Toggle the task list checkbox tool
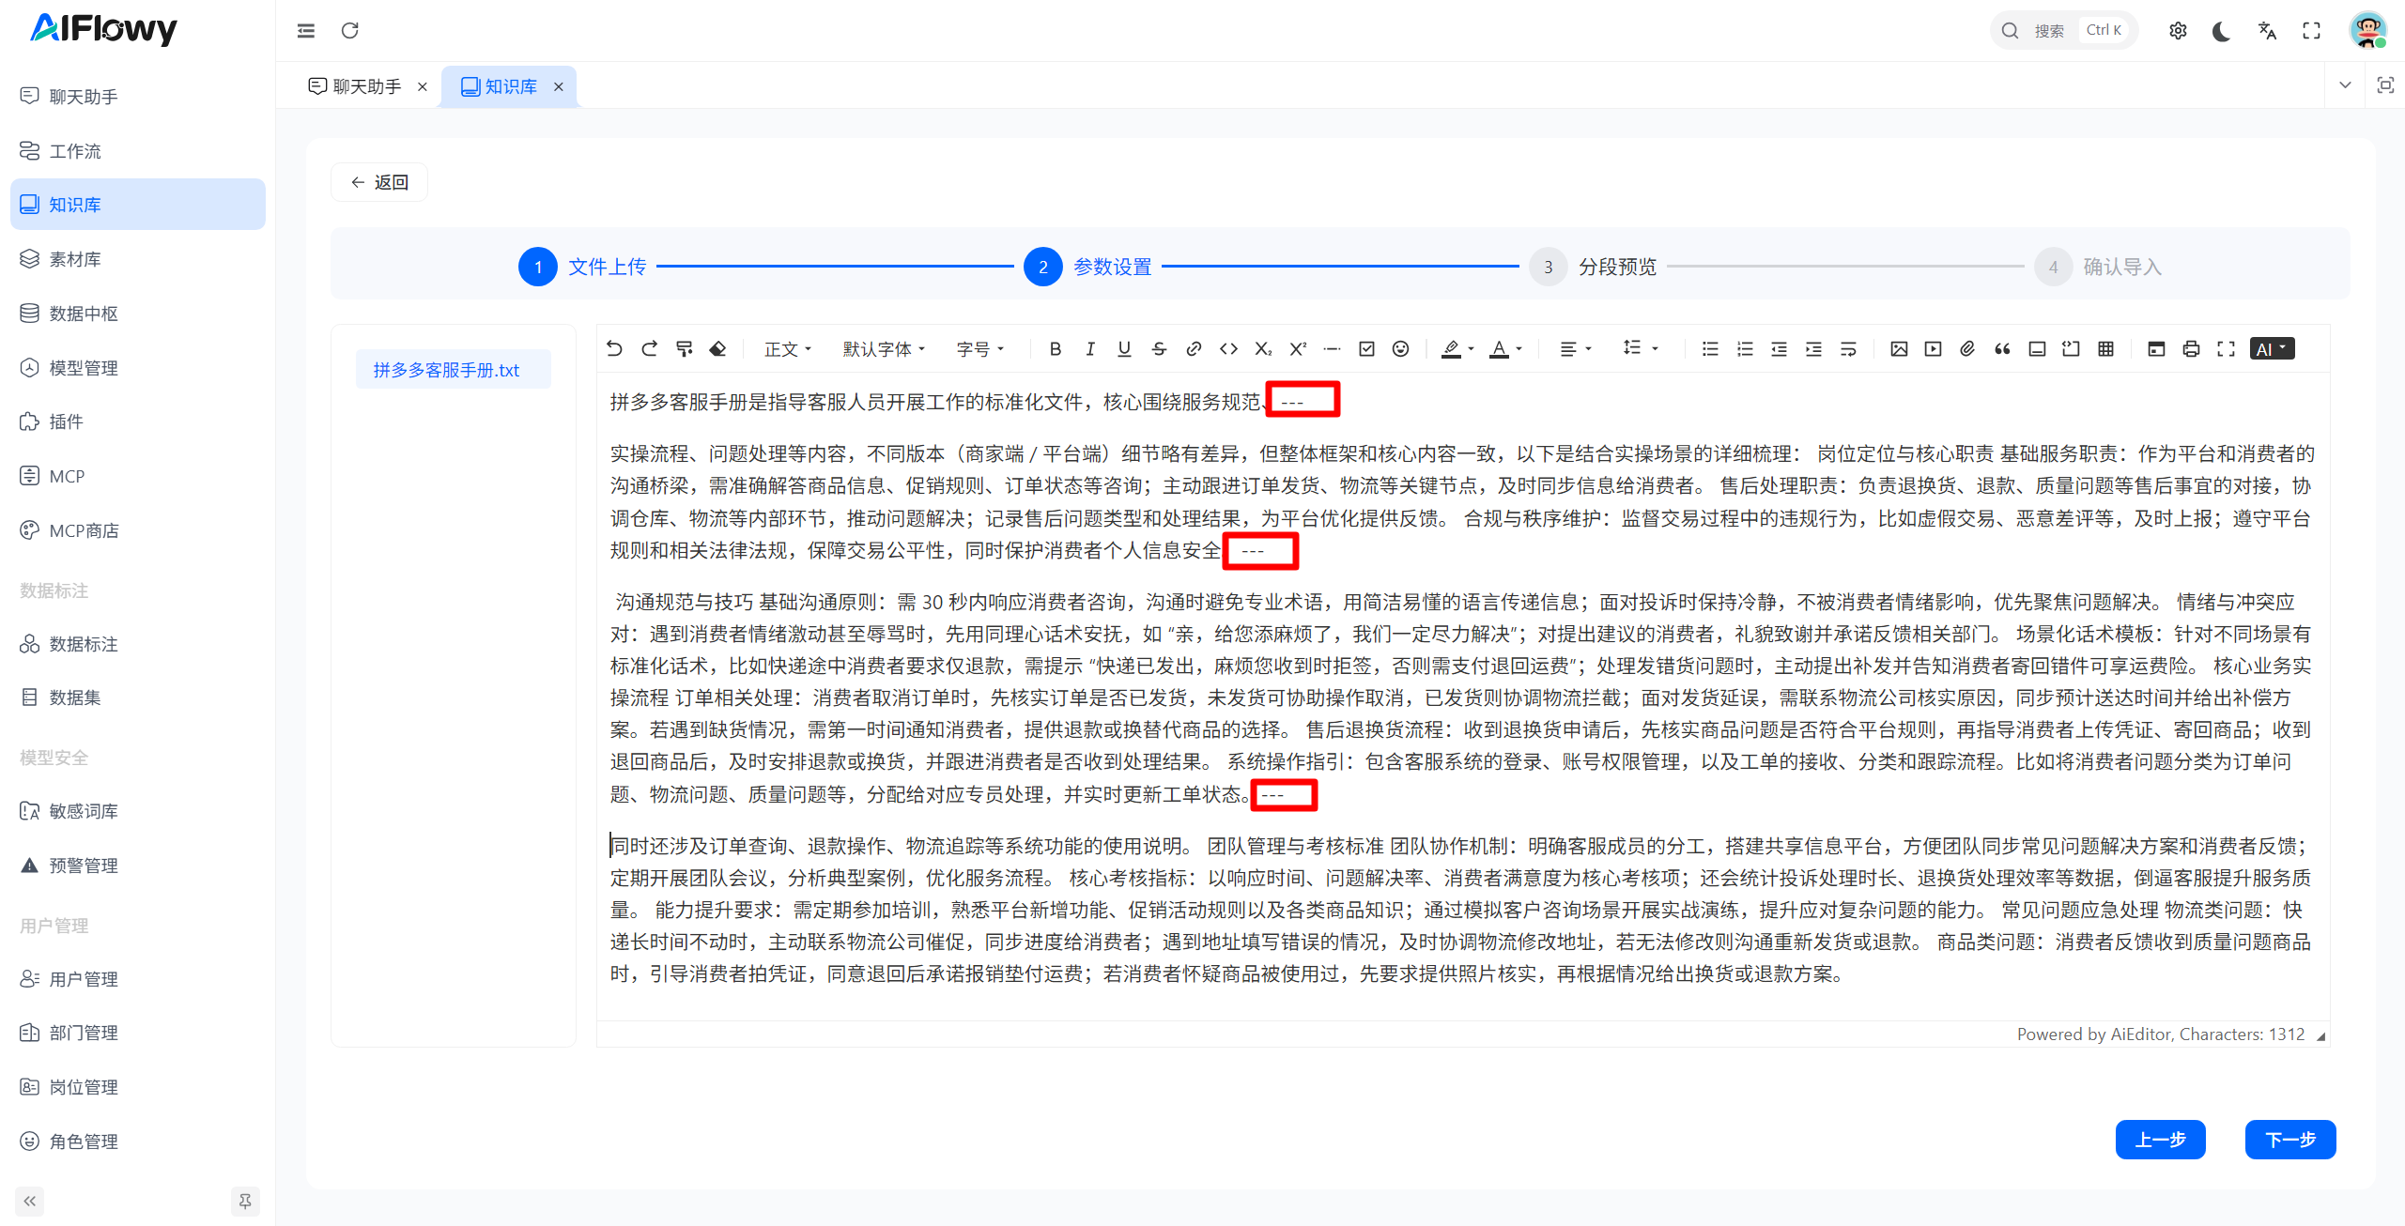 (x=1366, y=348)
